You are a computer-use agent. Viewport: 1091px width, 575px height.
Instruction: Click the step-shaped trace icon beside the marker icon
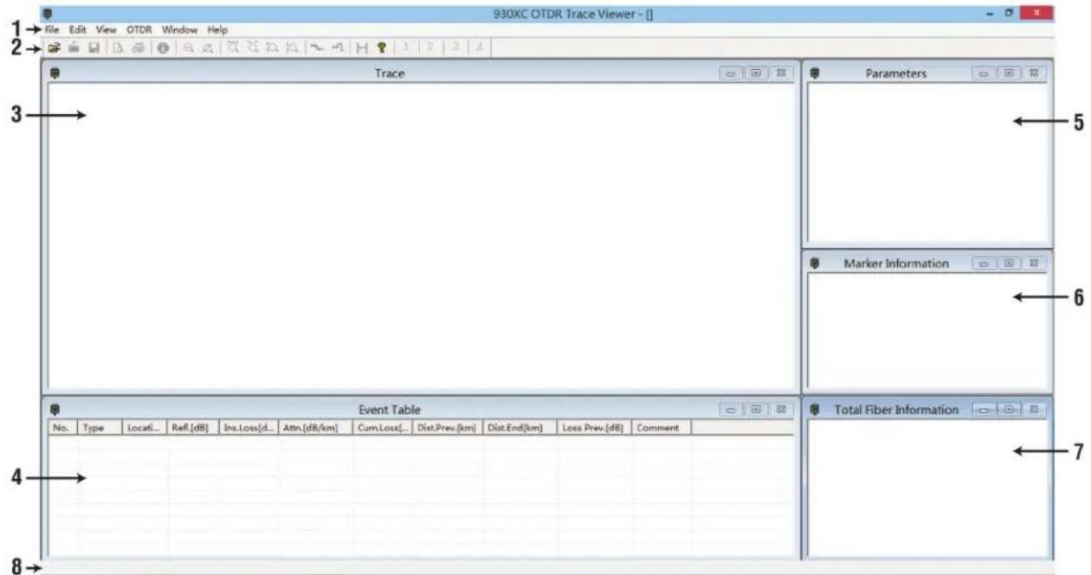pyautogui.click(x=339, y=48)
